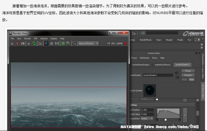
Task: Open Help menu in Attribute Editor
Action: [x=162, y=58]
